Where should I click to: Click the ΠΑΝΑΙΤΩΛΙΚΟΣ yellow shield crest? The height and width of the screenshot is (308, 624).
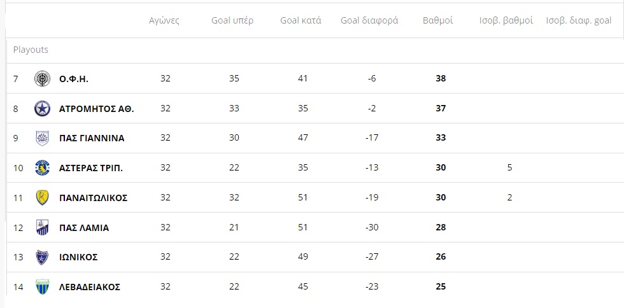42,198
